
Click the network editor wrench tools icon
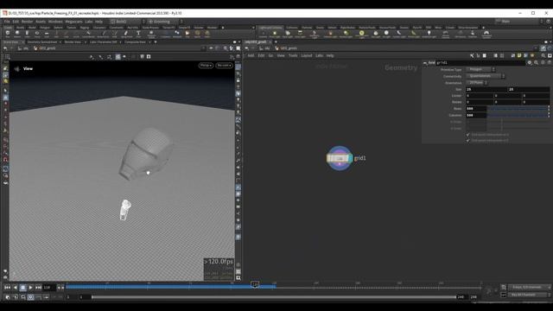click(472, 55)
